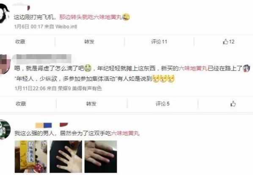Click 收藏 under the second post

click(21, 104)
